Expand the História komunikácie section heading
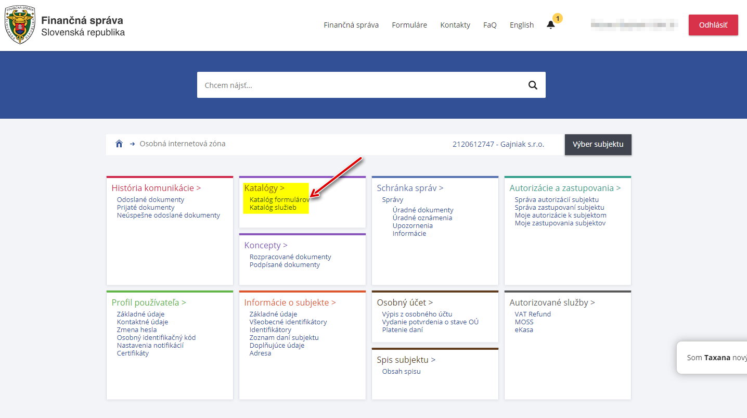The height and width of the screenshot is (418, 747). point(156,188)
